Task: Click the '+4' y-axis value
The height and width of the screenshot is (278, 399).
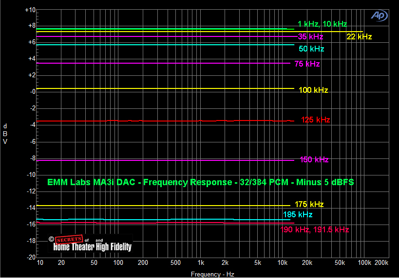Action: pyautogui.click(x=32, y=59)
